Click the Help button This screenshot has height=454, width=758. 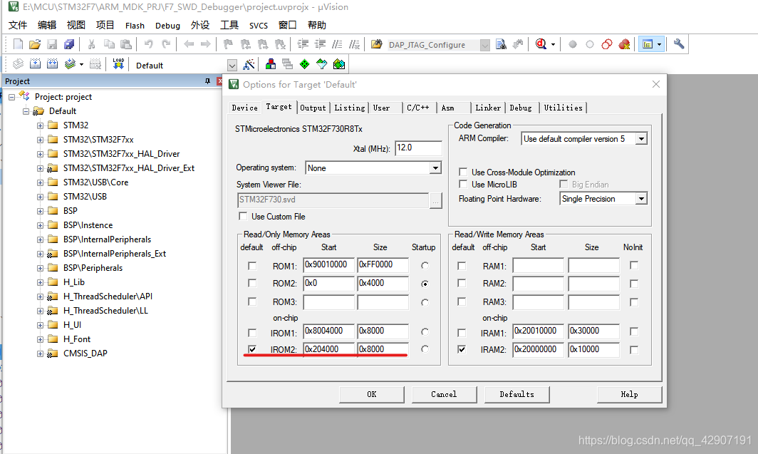629,395
